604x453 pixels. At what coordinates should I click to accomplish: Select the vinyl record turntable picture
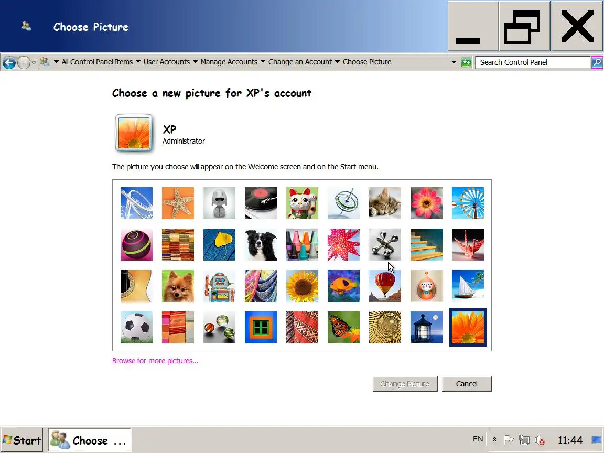click(261, 203)
